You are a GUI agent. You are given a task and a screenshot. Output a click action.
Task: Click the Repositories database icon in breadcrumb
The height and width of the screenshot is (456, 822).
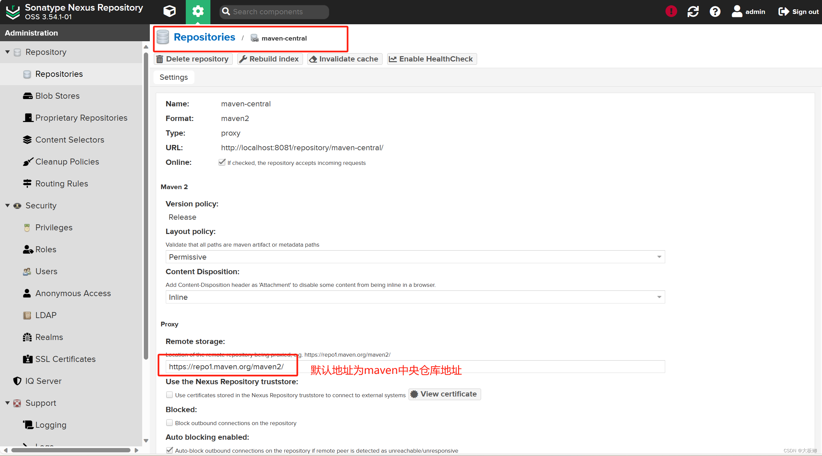click(163, 37)
